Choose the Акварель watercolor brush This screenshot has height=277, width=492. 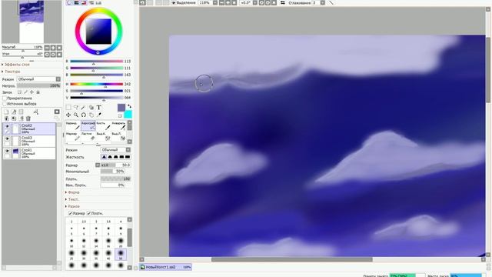pyautogui.click(x=118, y=125)
